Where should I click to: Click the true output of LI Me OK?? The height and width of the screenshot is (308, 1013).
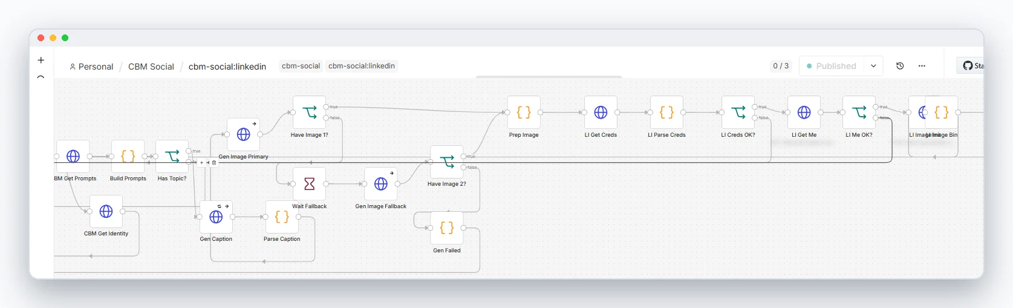pos(876,107)
